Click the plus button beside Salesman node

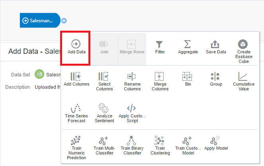point(64,21)
